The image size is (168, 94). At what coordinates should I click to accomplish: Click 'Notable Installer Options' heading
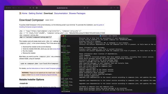click(x=31, y=79)
